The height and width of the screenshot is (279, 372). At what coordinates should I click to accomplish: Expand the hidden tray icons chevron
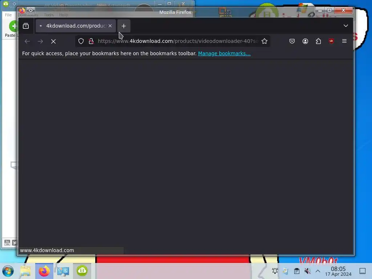click(318, 271)
